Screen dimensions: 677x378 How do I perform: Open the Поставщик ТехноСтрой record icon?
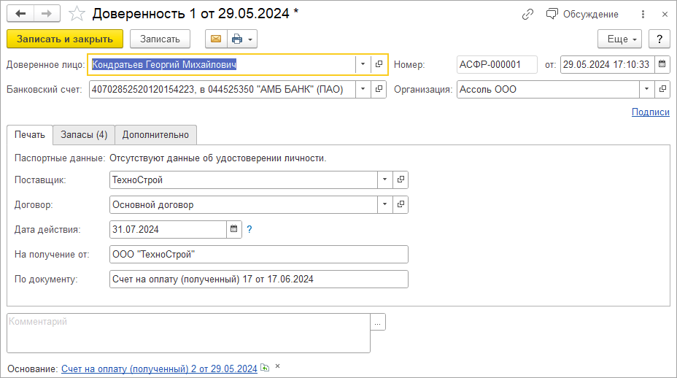click(x=401, y=180)
